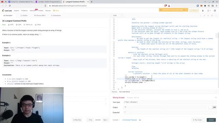219x123 pixels.
Task: Open Brave Rewards triangle icon
Action: 169,6
